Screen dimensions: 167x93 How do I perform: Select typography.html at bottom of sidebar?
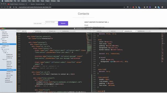click(x=9, y=82)
